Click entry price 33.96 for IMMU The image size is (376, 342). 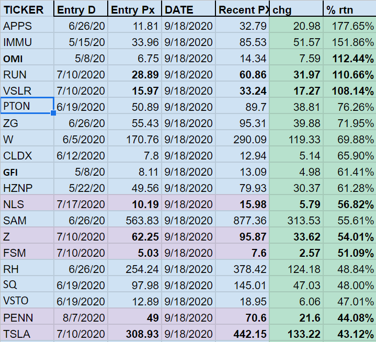click(x=135, y=41)
